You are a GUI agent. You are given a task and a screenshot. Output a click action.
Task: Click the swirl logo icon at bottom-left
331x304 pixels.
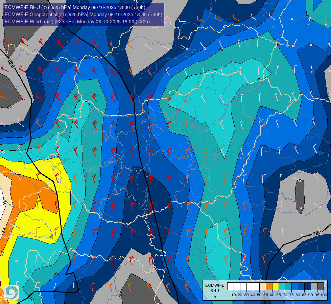11,293
